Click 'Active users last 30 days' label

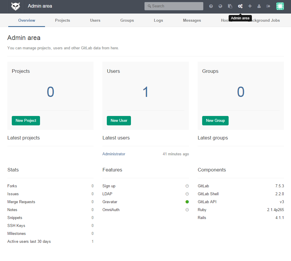pyautogui.click(x=29, y=242)
